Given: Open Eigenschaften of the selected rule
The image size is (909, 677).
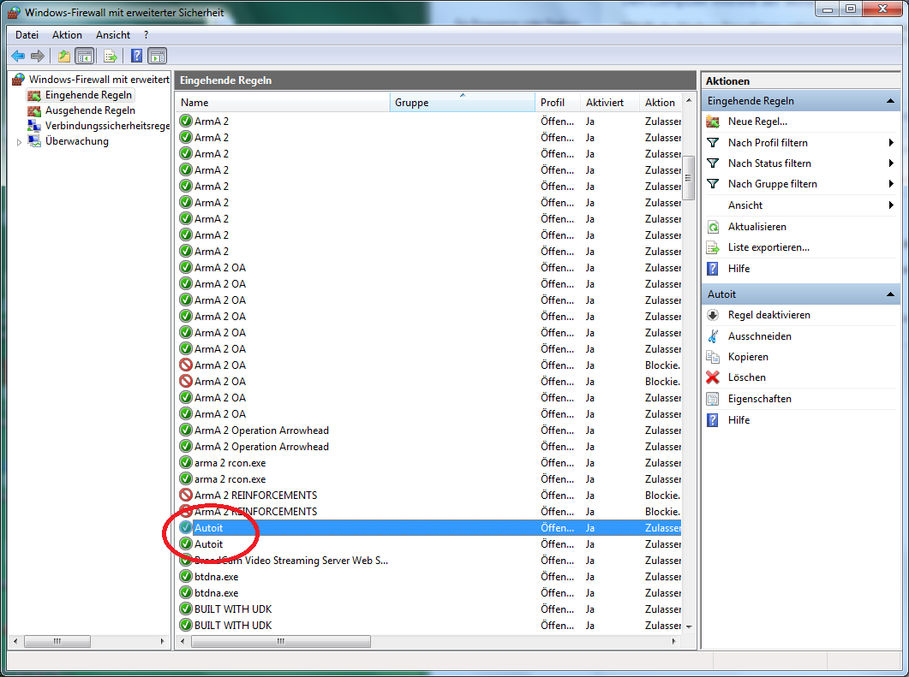Looking at the screenshot, I should pyautogui.click(x=759, y=399).
